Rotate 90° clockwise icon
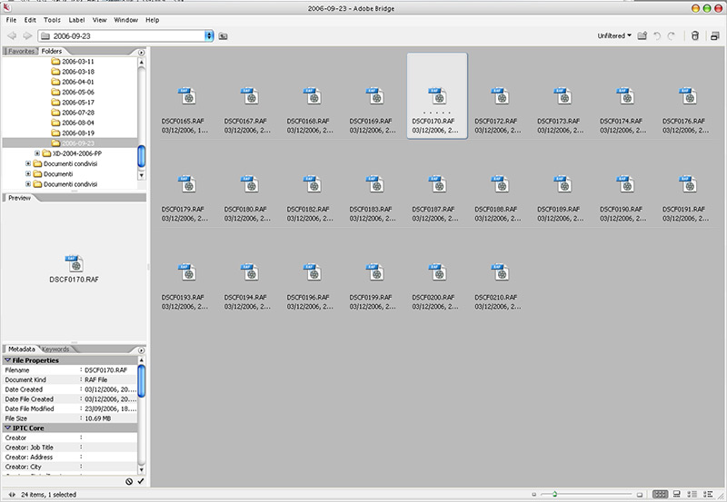Viewport: 727px width, 502px height. point(672,36)
